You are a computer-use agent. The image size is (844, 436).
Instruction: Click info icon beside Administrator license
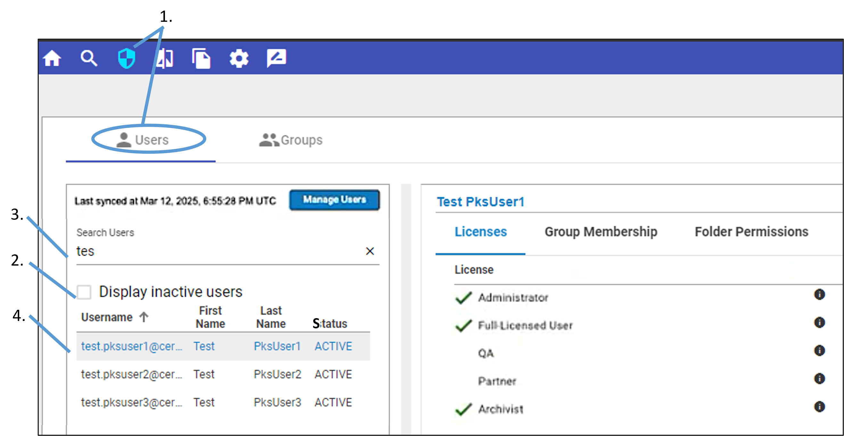point(819,294)
